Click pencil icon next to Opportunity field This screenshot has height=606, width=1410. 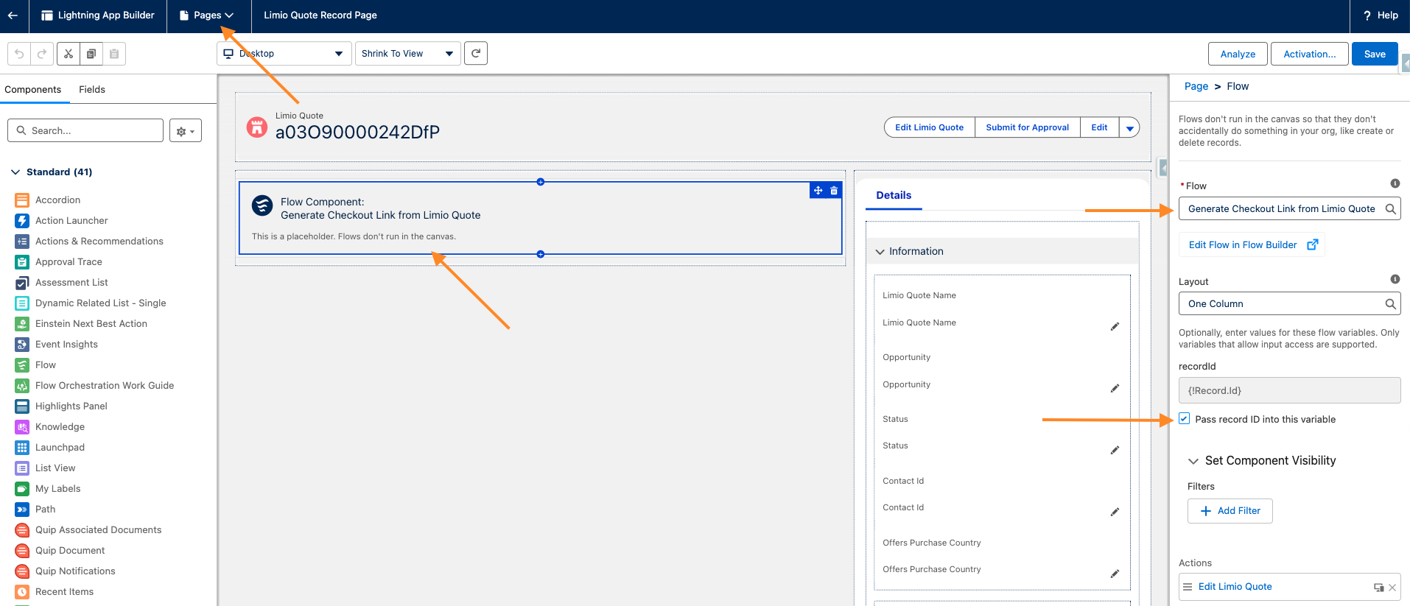(1115, 388)
